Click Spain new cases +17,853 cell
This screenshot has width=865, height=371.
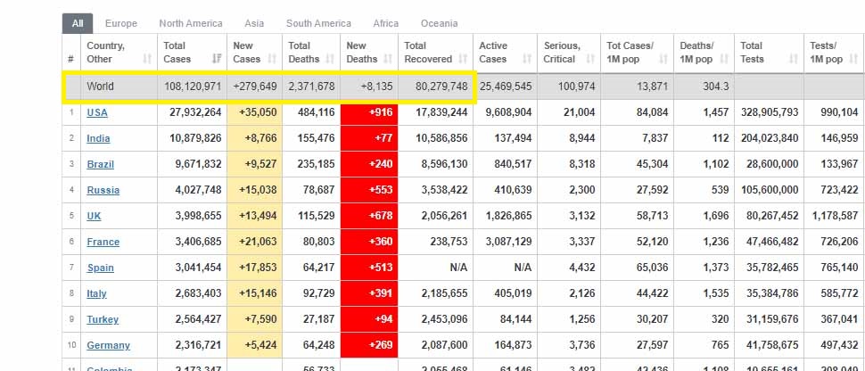pyautogui.click(x=254, y=268)
